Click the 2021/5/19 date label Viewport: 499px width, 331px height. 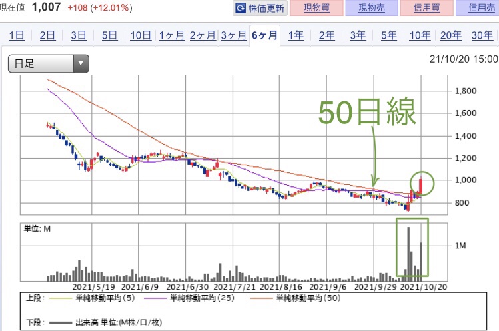[93, 287]
